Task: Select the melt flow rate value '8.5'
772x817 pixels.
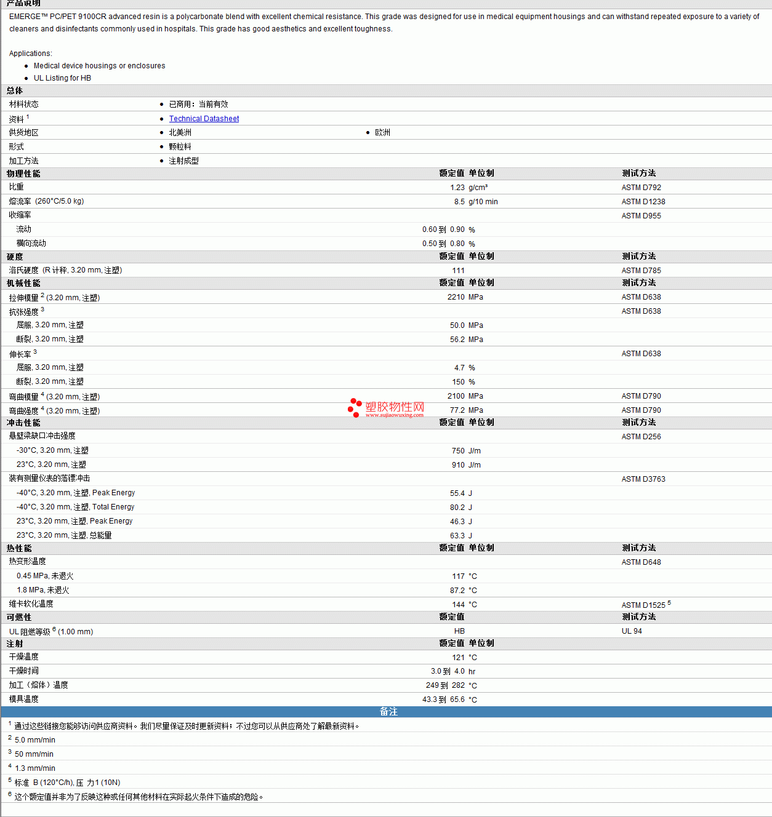Action: coord(459,202)
